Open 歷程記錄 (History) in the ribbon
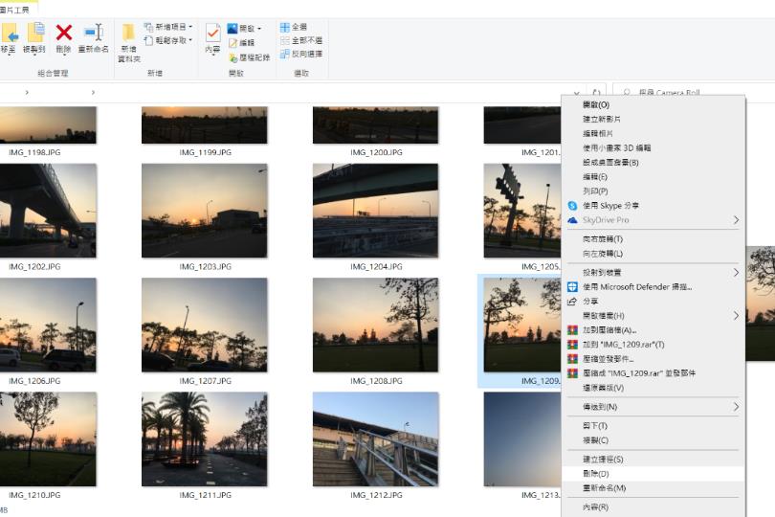Image resolution: width=775 pixels, height=517 pixels. coord(250,57)
